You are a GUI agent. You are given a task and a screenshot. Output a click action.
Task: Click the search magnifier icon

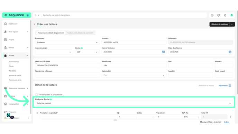(x=36, y=15)
